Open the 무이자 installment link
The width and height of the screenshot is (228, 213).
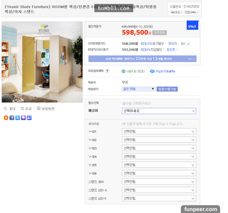173,44
